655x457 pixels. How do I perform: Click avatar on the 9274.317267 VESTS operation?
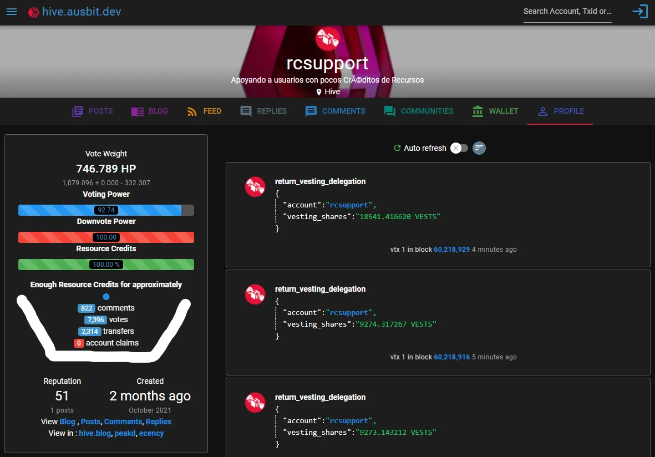pyautogui.click(x=255, y=294)
